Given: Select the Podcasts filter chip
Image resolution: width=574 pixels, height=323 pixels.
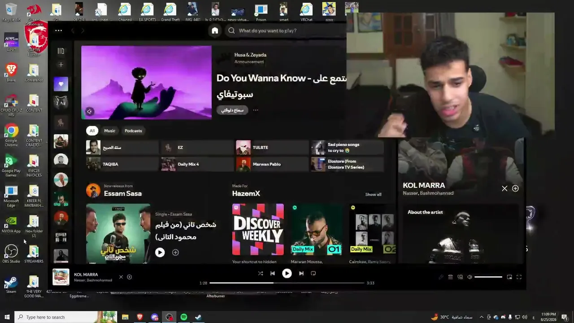Looking at the screenshot, I should [133, 131].
